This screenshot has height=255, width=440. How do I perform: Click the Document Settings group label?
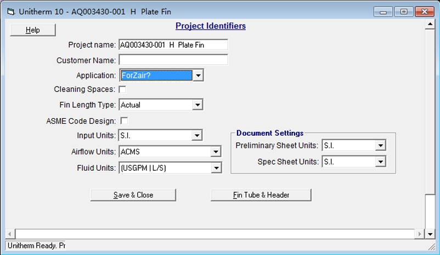[x=270, y=133]
